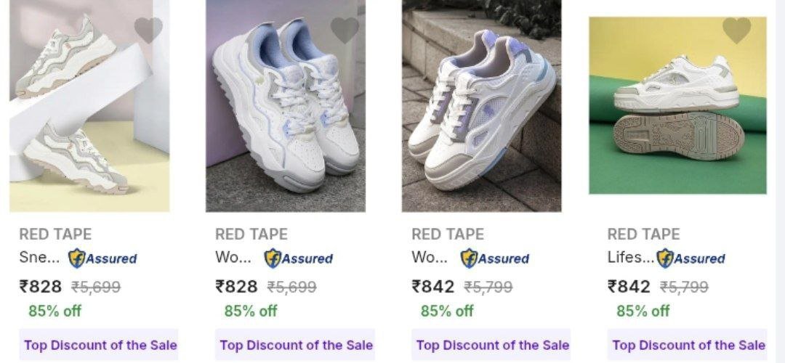Click the Assured badge on Lifes... product

pos(691,258)
